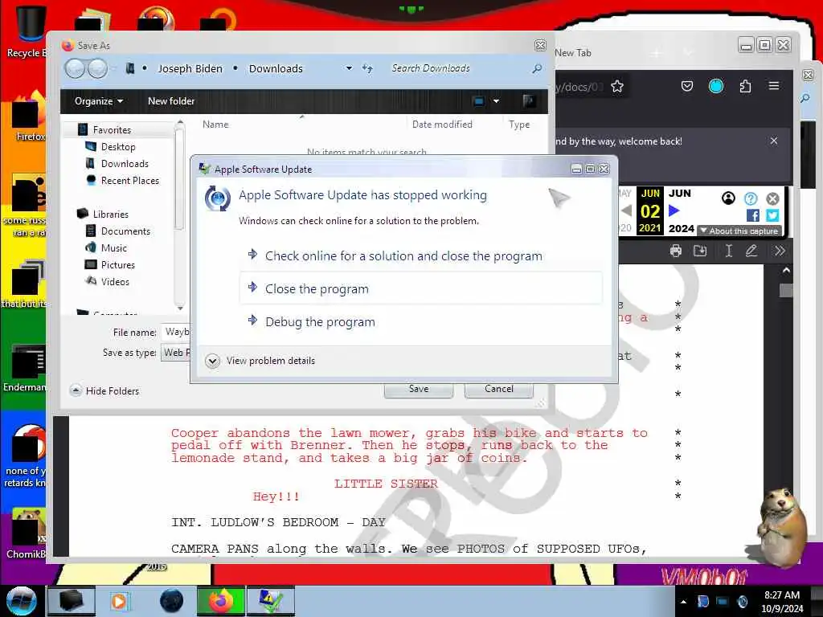Screen dimensions: 823x617
Task: Open Pictures library
Action: [117, 265]
